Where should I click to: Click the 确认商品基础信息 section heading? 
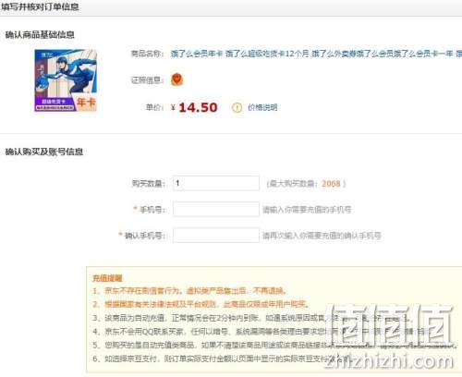[x=40, y=34]
